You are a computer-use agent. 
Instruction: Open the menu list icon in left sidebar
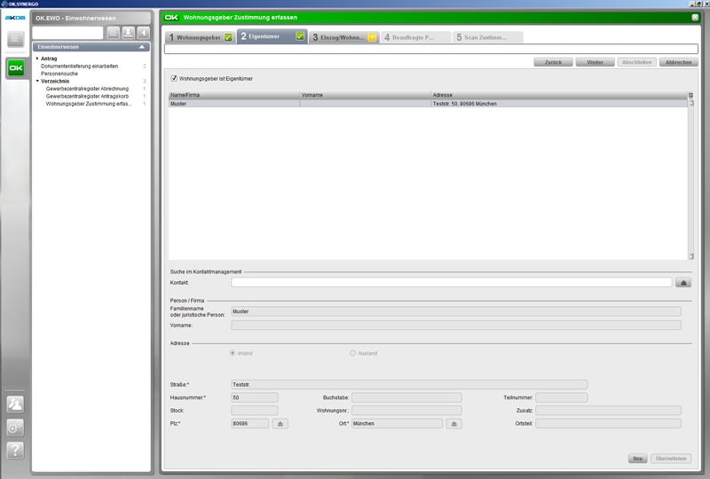[16, 39]
